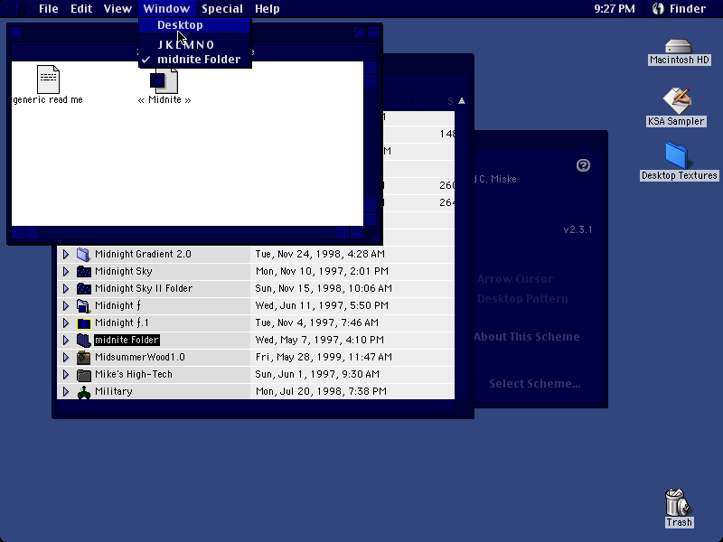Expand the MidsummerWood1.0 folder
Screen dimensions: 723x542
pos(66,357)
